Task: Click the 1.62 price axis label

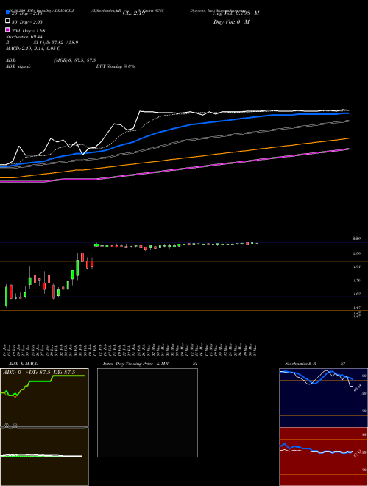Action: tap(357, 294)
